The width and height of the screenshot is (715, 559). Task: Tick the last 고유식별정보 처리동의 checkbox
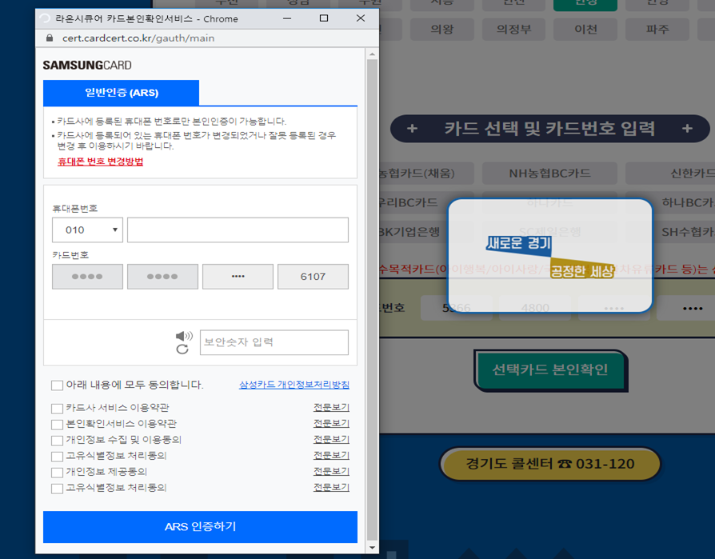coord(57,489)
